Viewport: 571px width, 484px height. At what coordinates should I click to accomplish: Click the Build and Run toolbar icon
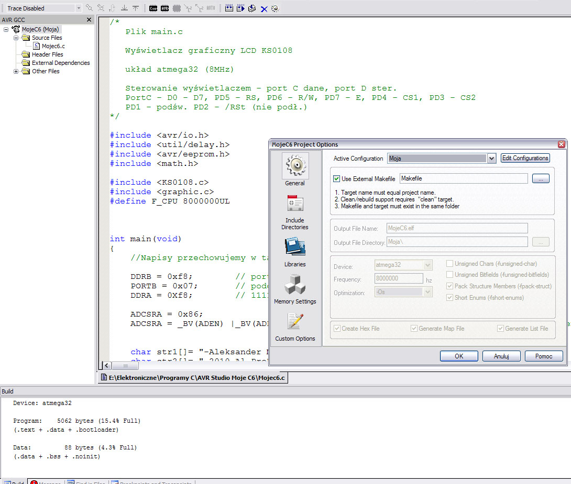click(x=240, y=8)
